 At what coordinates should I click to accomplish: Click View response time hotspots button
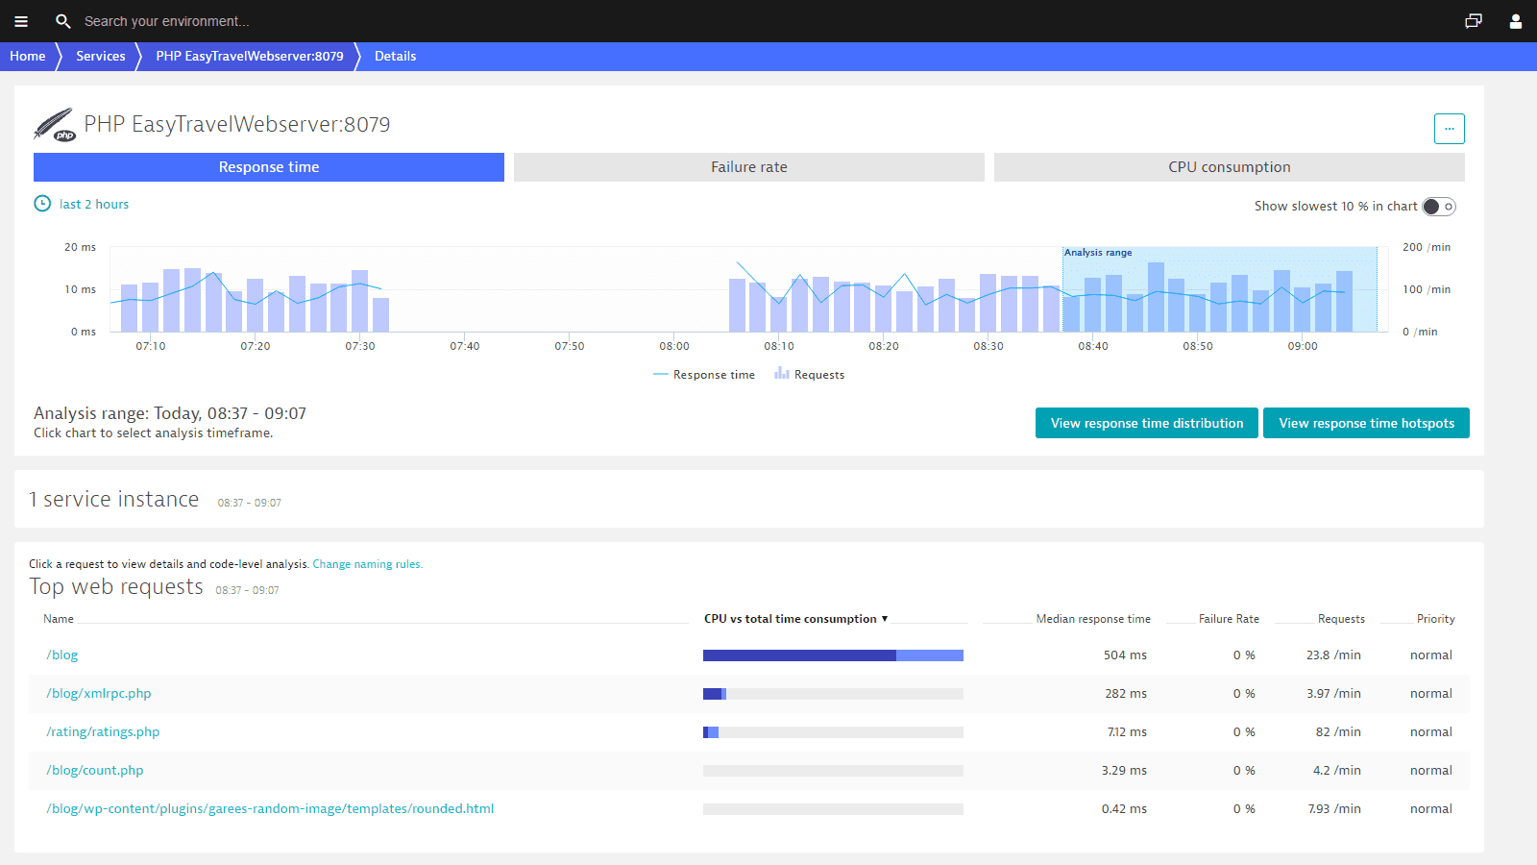[1366, 423]
